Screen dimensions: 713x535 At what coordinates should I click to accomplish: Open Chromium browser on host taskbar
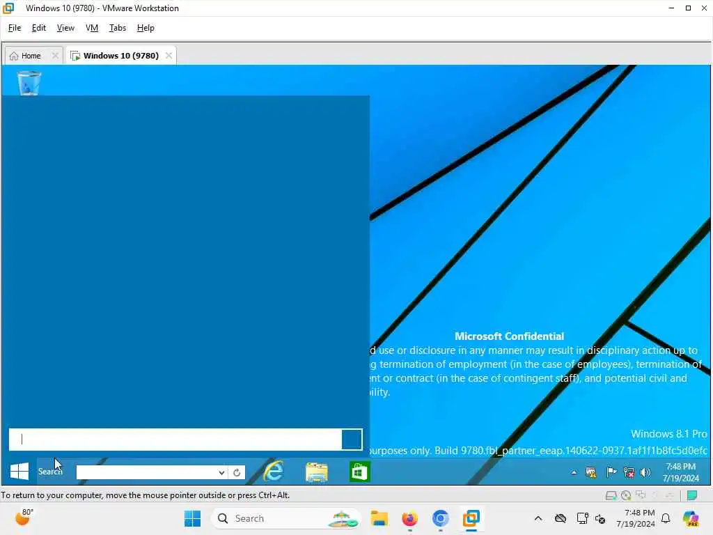click(440, 518)
